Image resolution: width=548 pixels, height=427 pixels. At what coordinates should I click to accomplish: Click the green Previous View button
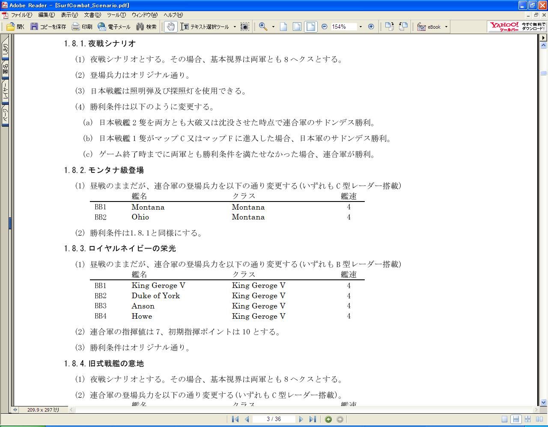click(x=328, y=419)
